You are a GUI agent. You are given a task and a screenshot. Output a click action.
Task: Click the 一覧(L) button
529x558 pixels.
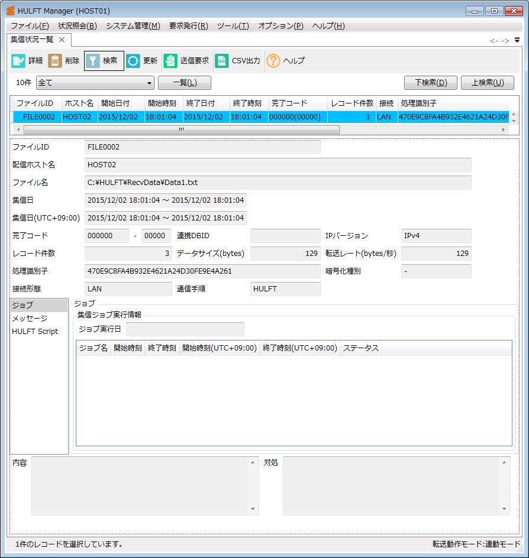[185, 83]
